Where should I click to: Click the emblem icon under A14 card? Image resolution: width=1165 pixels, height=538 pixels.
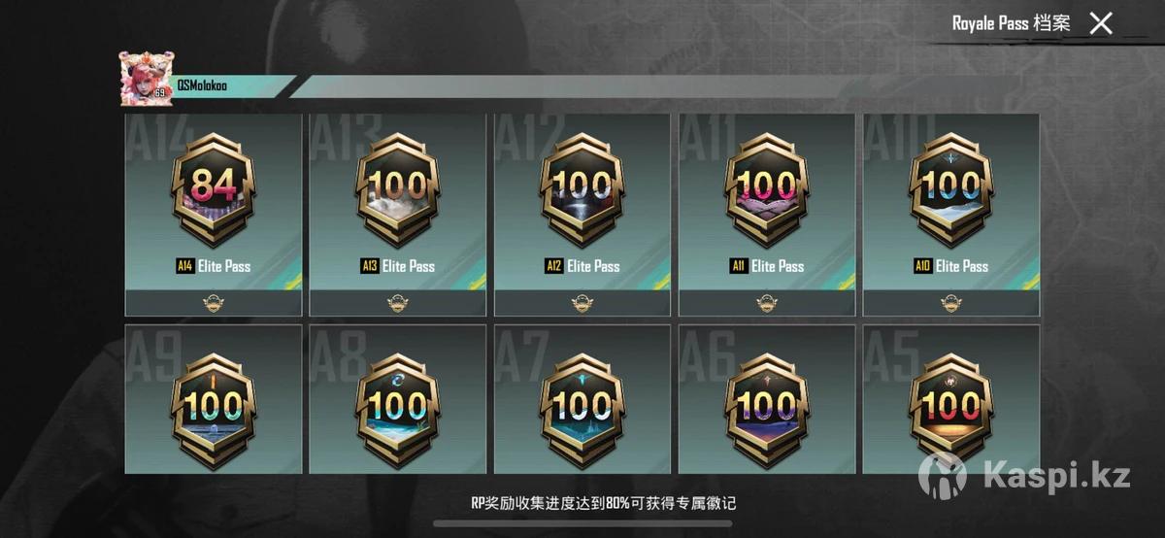[213, 303]
